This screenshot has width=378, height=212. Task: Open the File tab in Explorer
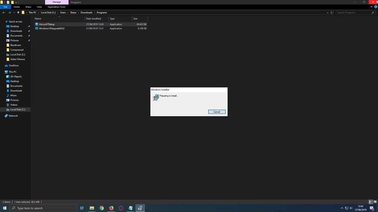pos(5,7)
